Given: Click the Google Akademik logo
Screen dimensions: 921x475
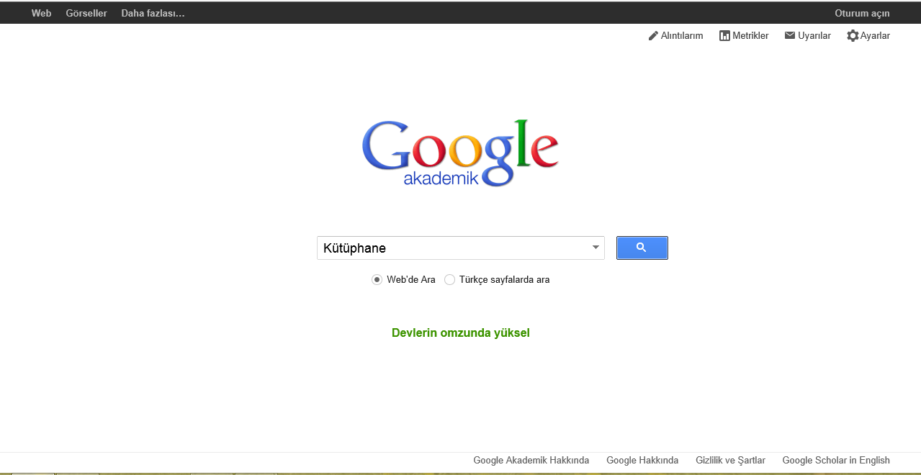Looking at the screenshot, I should pyautogui.click(x=460, y=153).
